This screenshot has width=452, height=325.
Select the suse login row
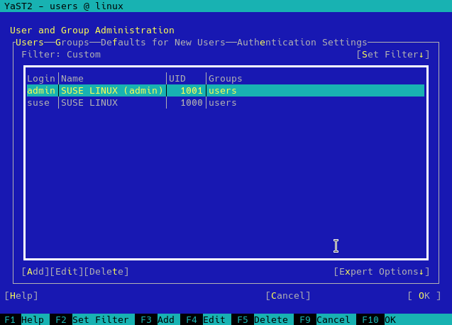click(x=226, y=103)
